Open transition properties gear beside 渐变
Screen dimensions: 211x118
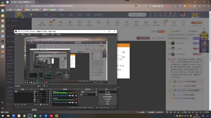pos(96,92)
